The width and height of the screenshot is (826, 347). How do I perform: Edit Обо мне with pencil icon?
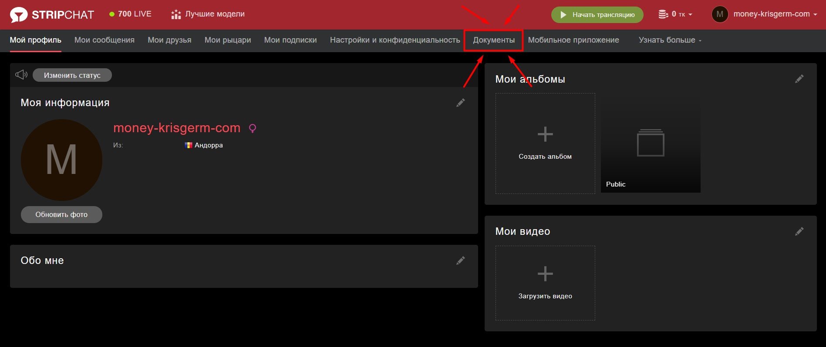coord(460,260)
